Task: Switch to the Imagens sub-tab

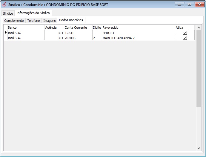Action: pos(50,21)
